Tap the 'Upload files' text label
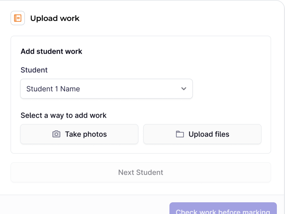The image size is (285, 214). click(x=209, y=134)
